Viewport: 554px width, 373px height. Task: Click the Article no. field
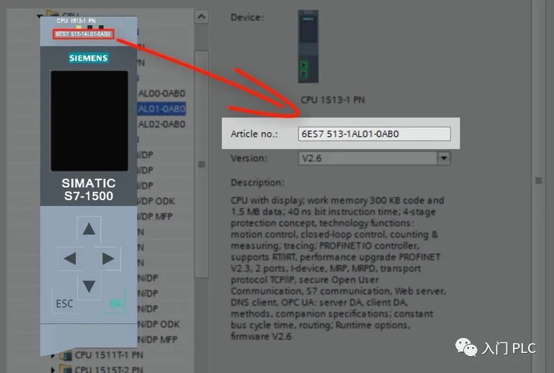pyautogui.click(x=374, y=134)
